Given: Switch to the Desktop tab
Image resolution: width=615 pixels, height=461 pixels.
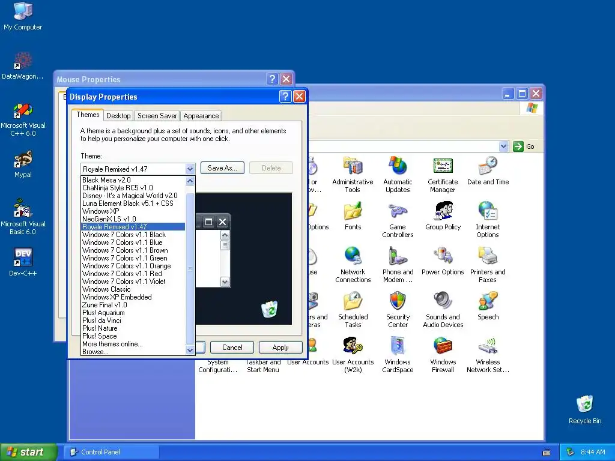Looking at the screenshot, I should [x=118, y=116].
